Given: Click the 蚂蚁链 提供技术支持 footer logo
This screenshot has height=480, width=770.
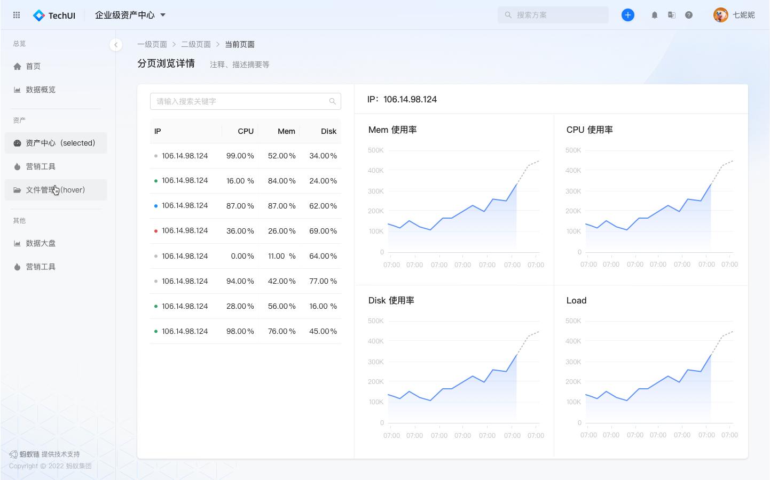Looking at the screenshot, I should [44, 454].
